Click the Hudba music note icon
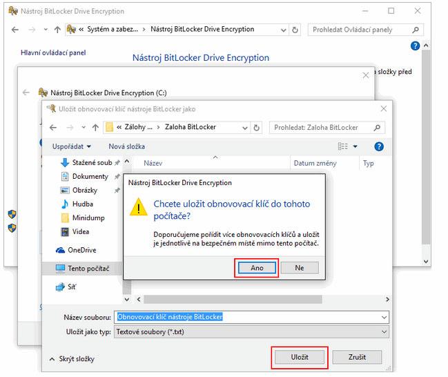Screen dimensions: 448x377 pos(65,204)
